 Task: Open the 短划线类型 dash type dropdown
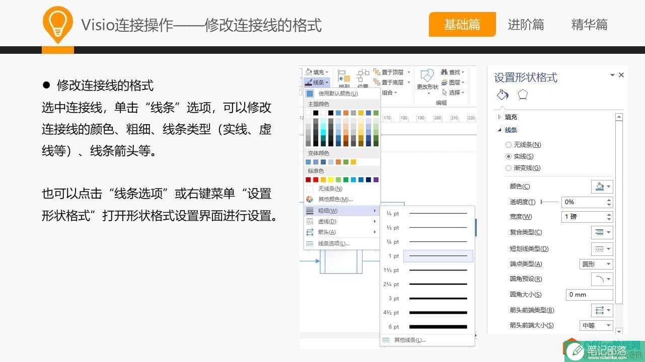click(x=602, y=248)
